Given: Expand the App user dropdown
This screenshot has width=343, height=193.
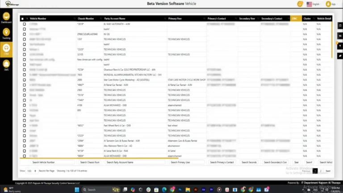Looking at the screenshot, I should point(331,4).
